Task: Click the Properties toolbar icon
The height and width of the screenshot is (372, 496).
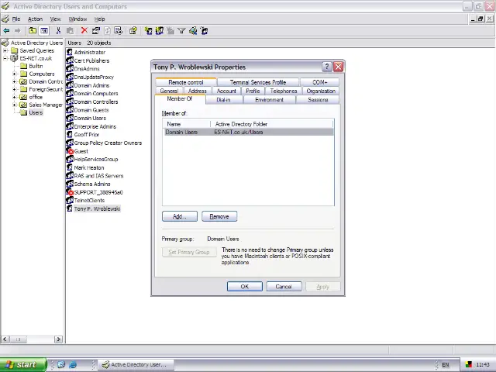Action: [x=96, y=31]
